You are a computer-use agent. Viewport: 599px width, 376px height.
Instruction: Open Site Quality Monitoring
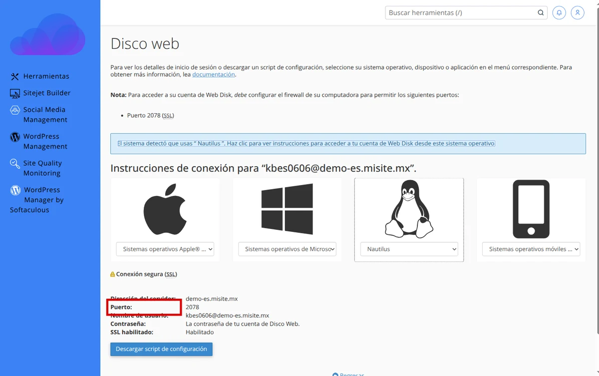(42, 168)
